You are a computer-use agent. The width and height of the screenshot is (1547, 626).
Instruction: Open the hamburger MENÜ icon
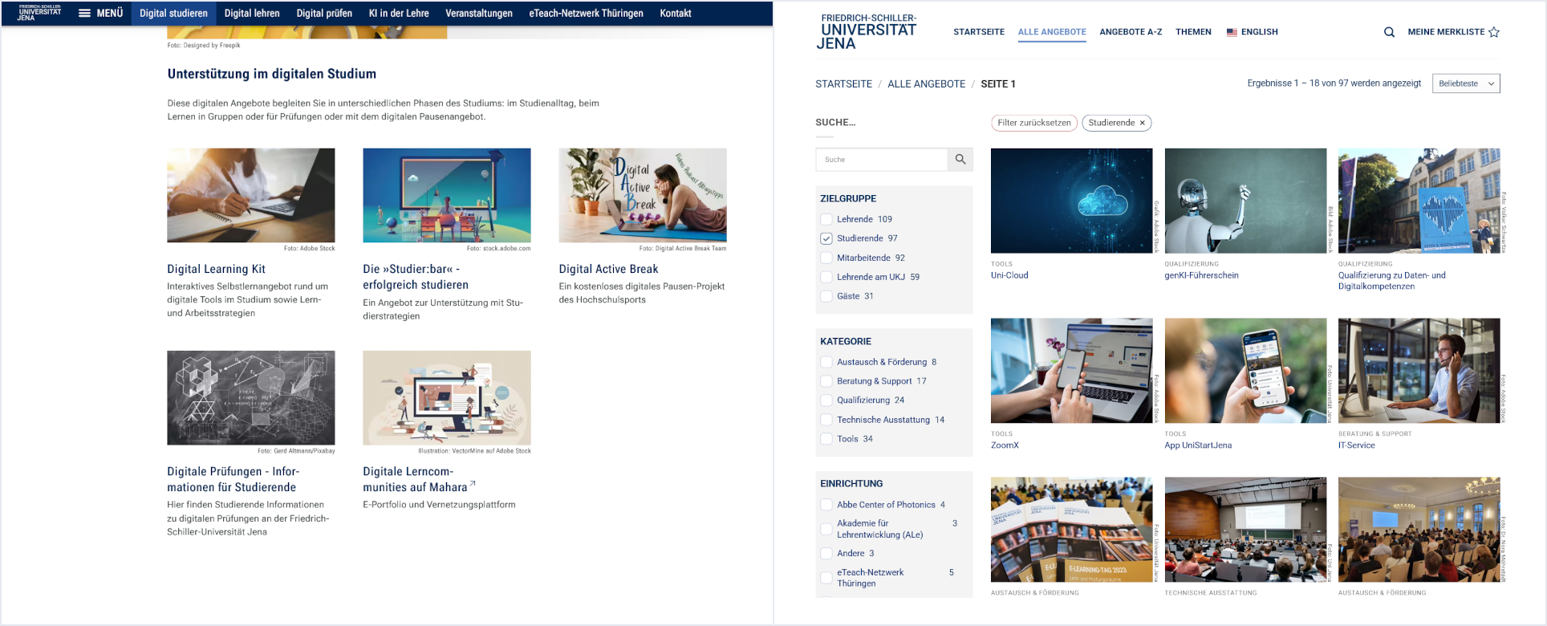click(x=84, y=13)
